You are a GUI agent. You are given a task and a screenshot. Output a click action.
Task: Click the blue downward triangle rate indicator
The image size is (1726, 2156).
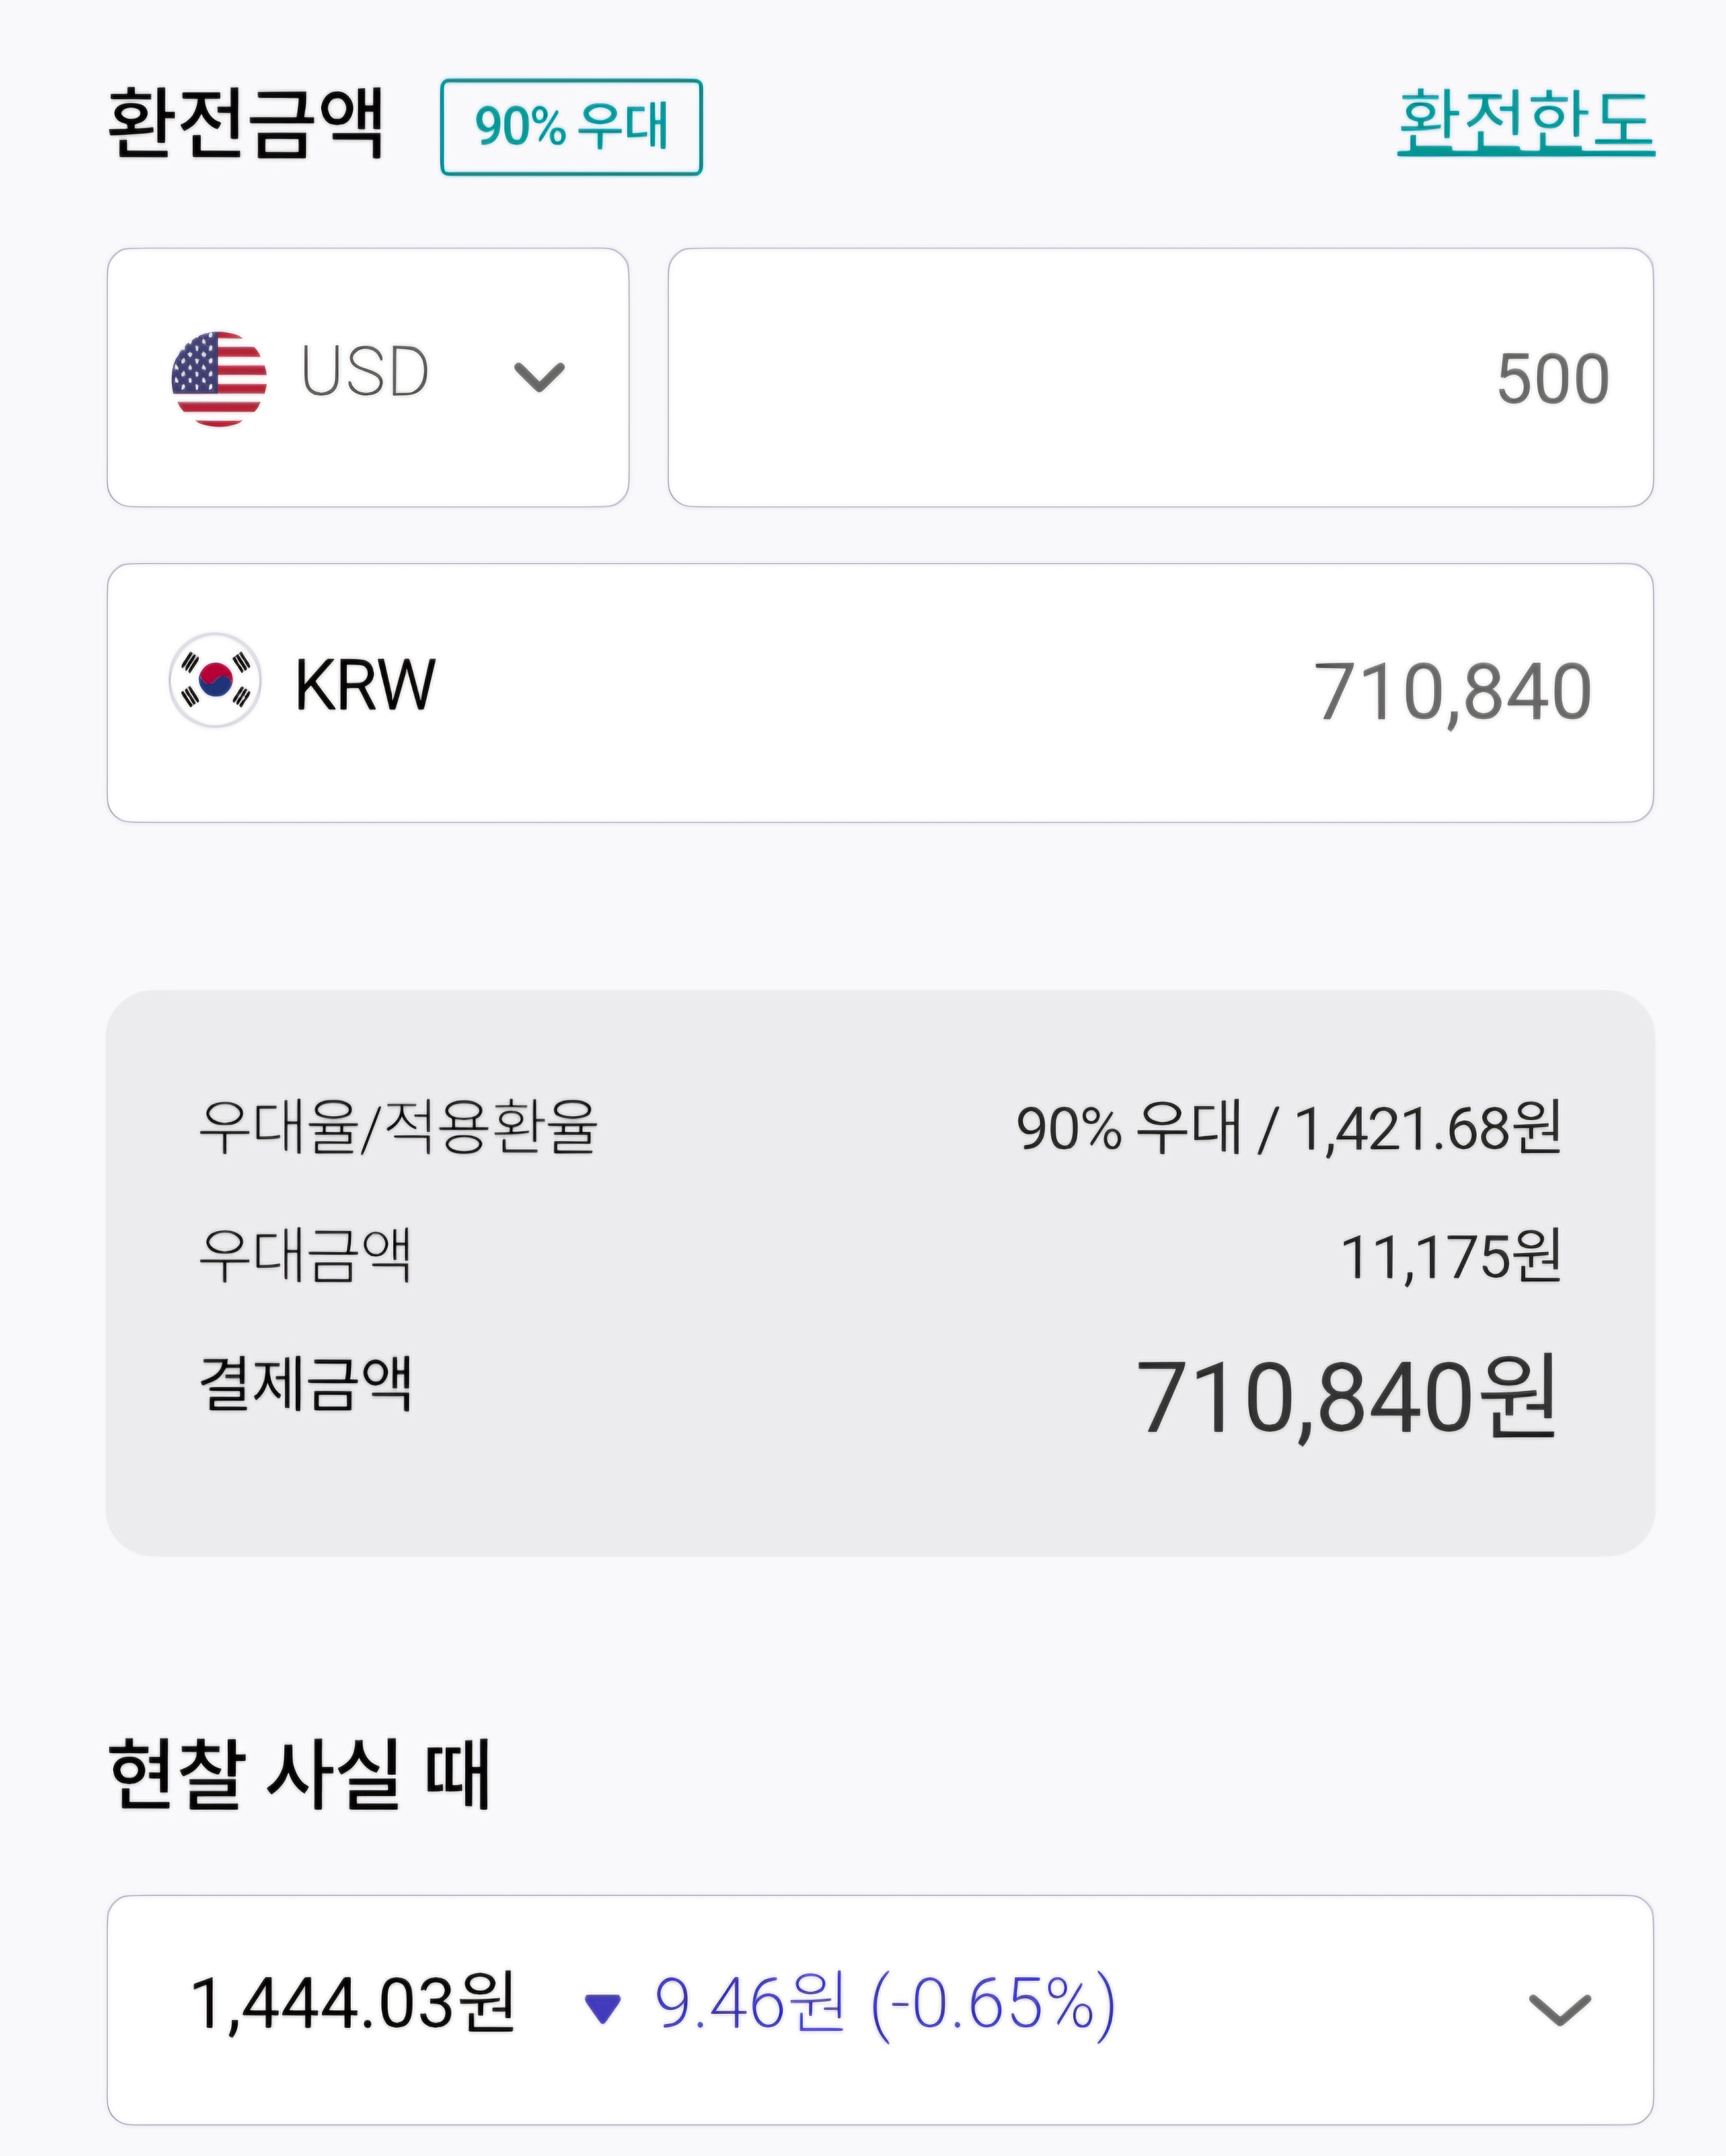point(602,2008)
